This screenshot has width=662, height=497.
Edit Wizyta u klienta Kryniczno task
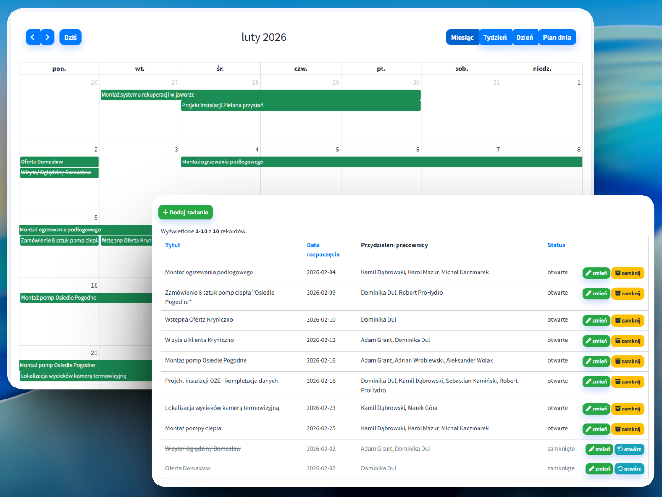pyautogui.click(x=596, y=341)
